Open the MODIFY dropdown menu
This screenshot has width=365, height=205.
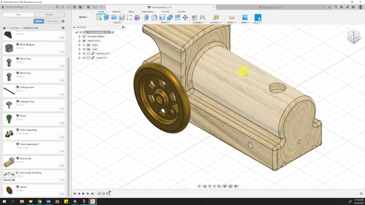165,22
